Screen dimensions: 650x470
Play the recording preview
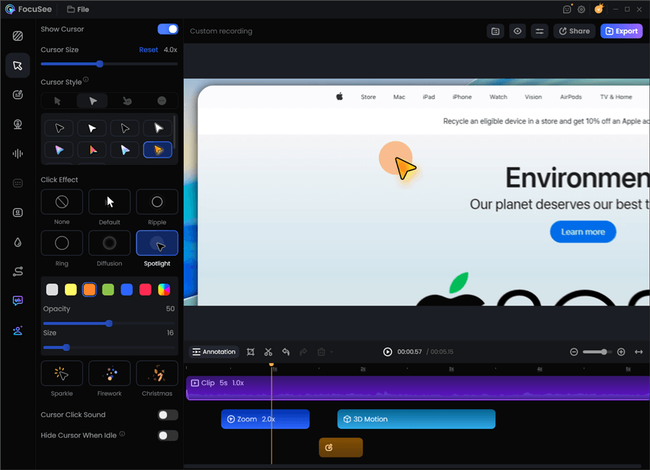[387, 352]
